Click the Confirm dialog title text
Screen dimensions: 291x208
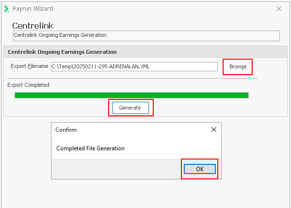[66, 130]
